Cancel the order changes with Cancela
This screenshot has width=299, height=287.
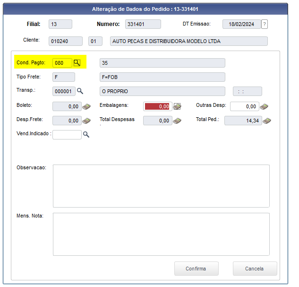click(x=255, y=269)
